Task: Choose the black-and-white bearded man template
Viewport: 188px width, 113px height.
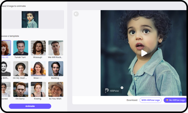Action: pos(6,69)
